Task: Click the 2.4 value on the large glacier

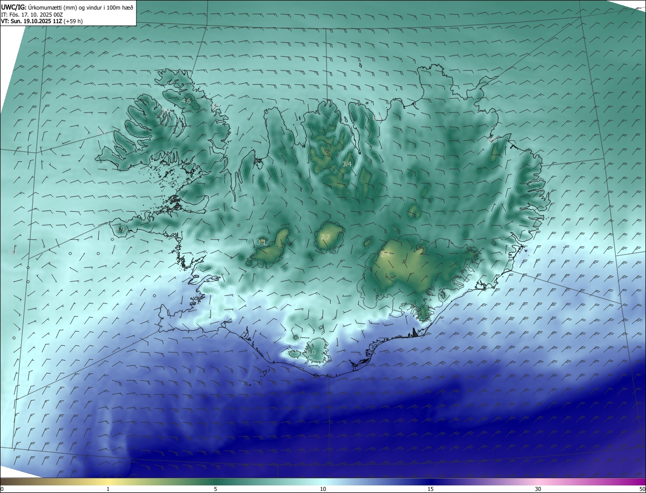Action: [x=385, y=255]
